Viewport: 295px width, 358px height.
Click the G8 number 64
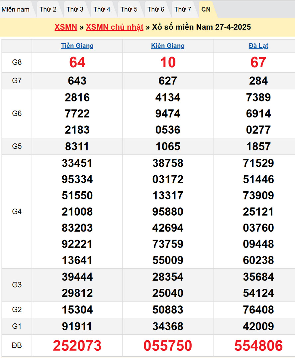click(x=77, y=62)
